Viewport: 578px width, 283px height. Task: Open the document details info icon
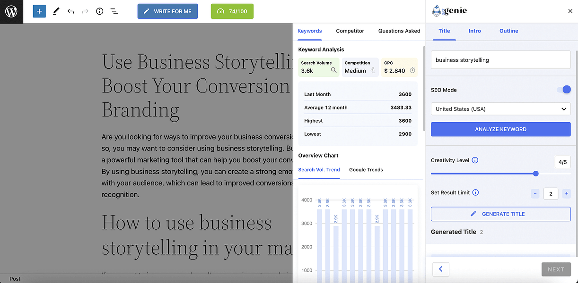(99, 11)
